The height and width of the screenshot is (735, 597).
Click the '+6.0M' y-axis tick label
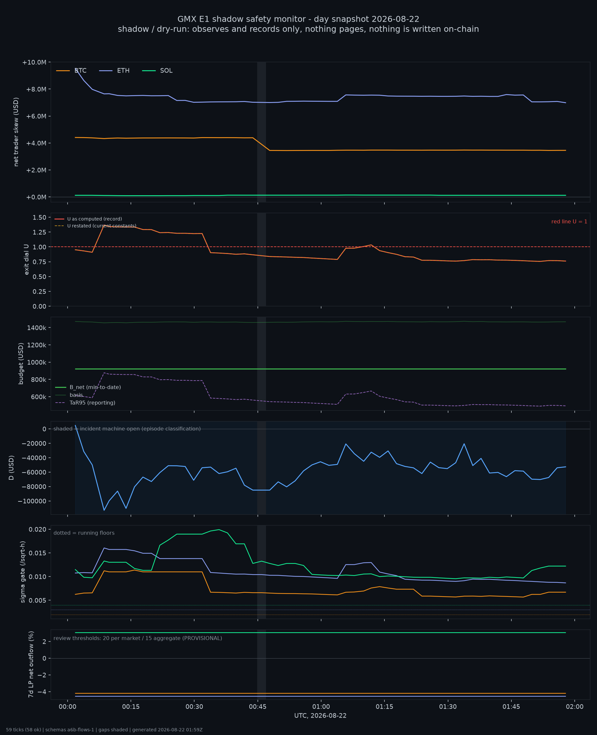click(x=36, y=116)
